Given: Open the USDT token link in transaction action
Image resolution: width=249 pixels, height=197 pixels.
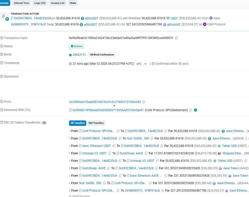Looking at the screenshot, I should pos(174,18).
